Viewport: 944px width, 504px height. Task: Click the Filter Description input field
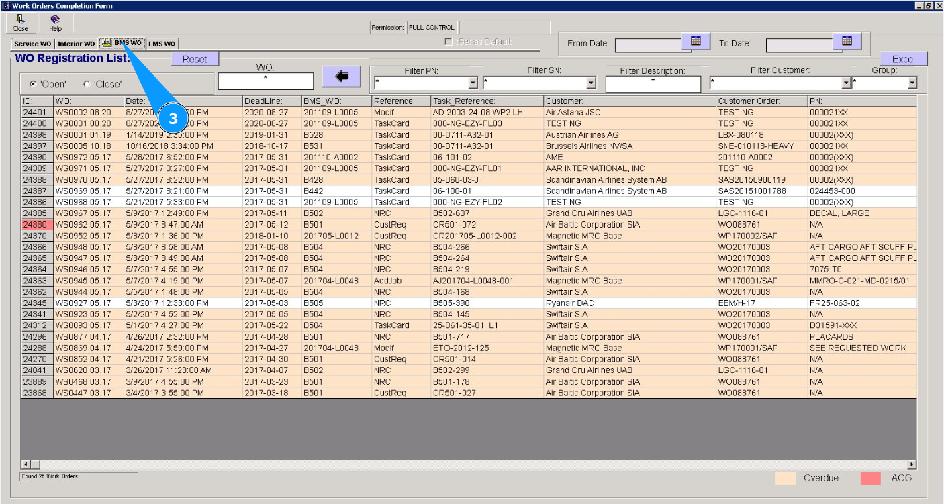[653, 84]
